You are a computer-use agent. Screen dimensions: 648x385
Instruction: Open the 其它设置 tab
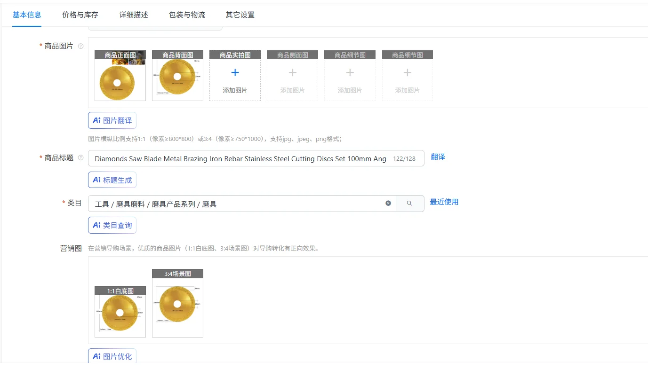click(240, 15)
